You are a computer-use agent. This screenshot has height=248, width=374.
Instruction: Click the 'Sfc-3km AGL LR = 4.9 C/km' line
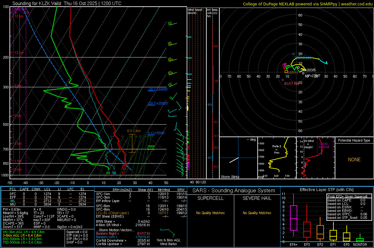point(24,232)
